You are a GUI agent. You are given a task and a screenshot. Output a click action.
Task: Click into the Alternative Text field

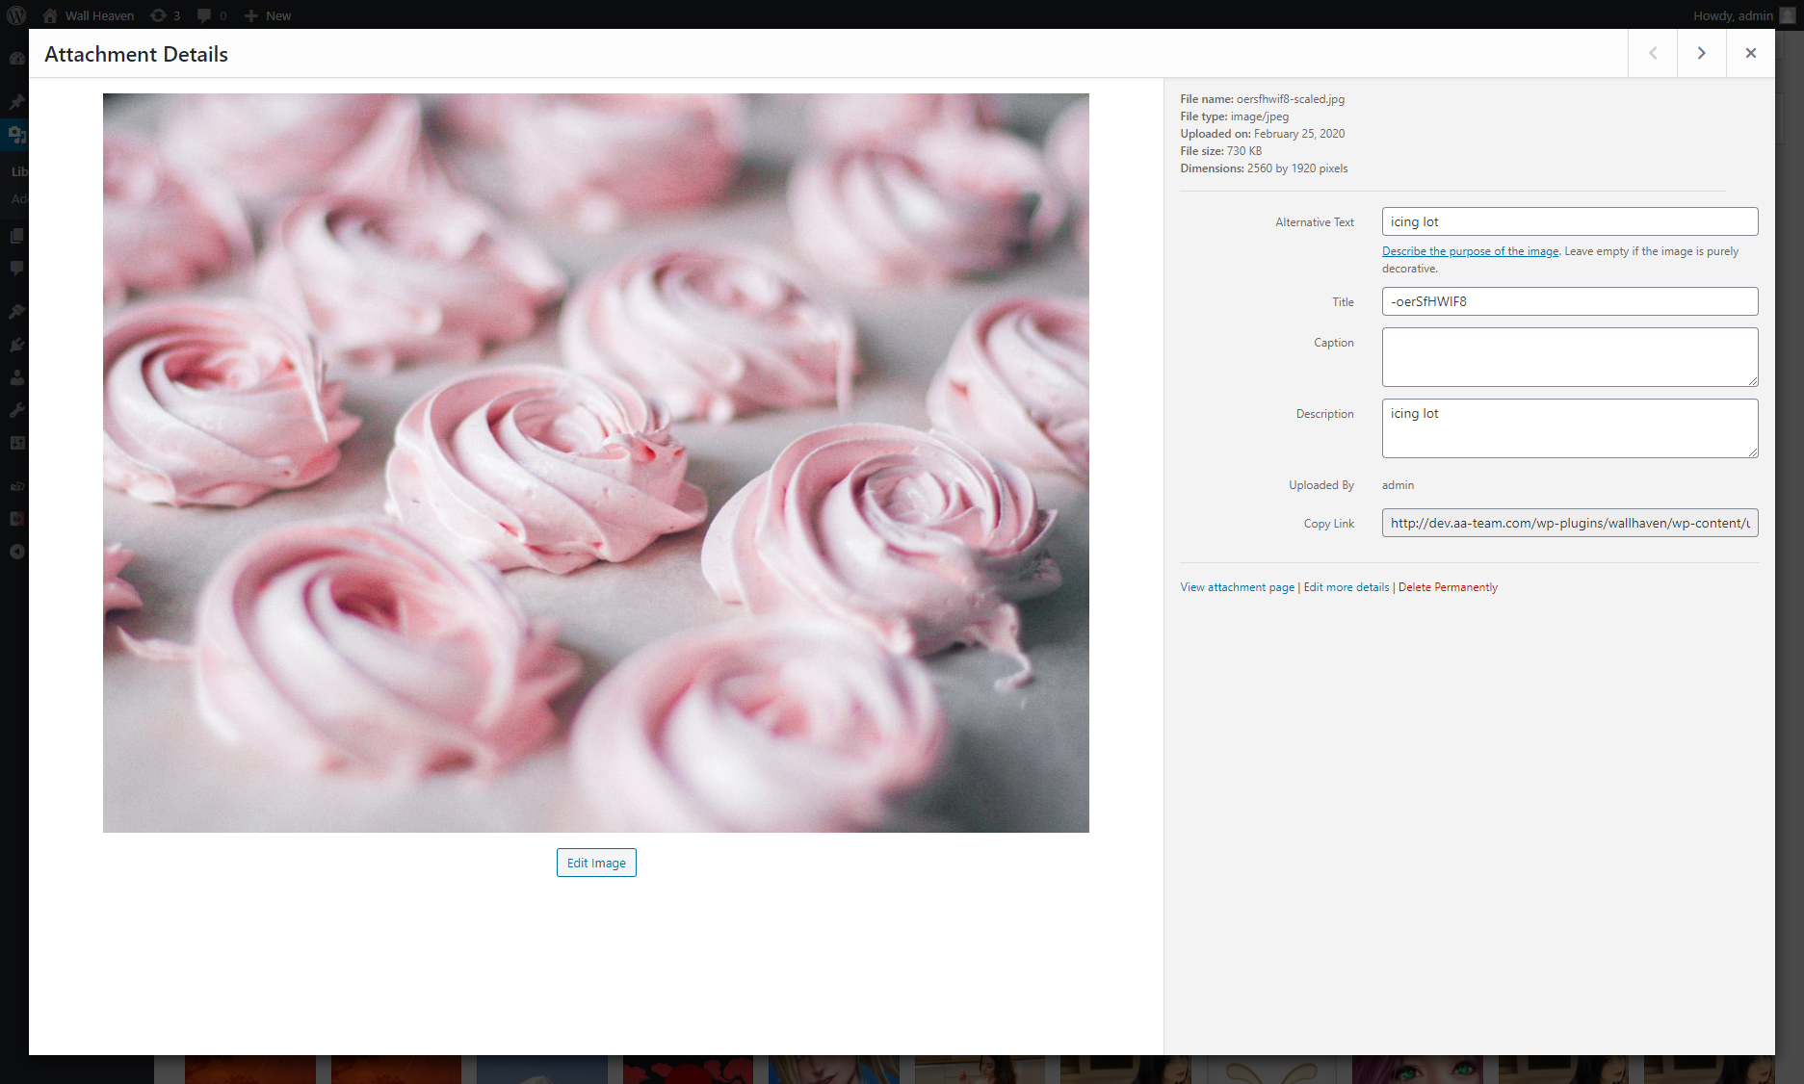pyautogui.click(x=1569, y=221)
